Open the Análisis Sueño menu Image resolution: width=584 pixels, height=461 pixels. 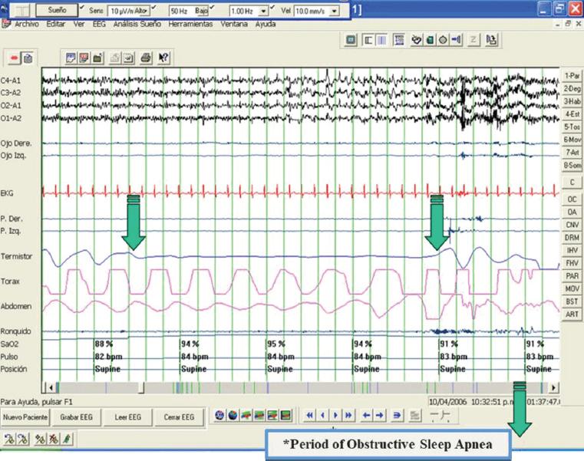pos(137,25)
